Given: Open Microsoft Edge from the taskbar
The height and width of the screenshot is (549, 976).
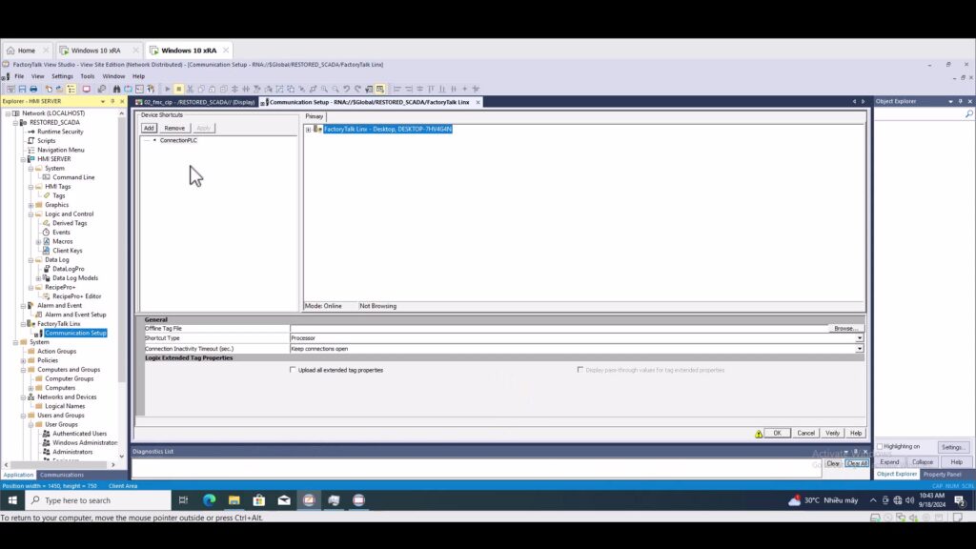Looking at the screenshot, I should pyautogui.click(x=209, y=500).
